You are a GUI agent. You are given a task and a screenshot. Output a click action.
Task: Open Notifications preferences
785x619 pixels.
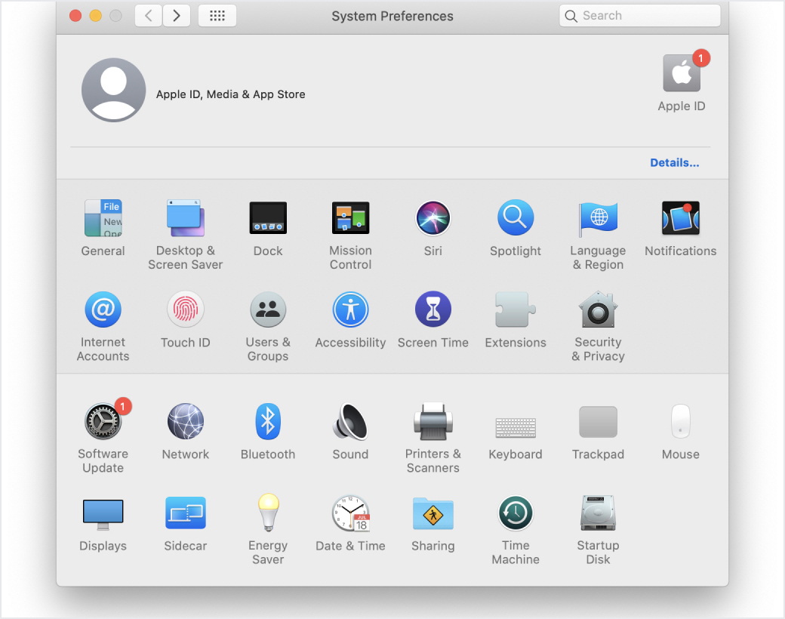[680, 219]
